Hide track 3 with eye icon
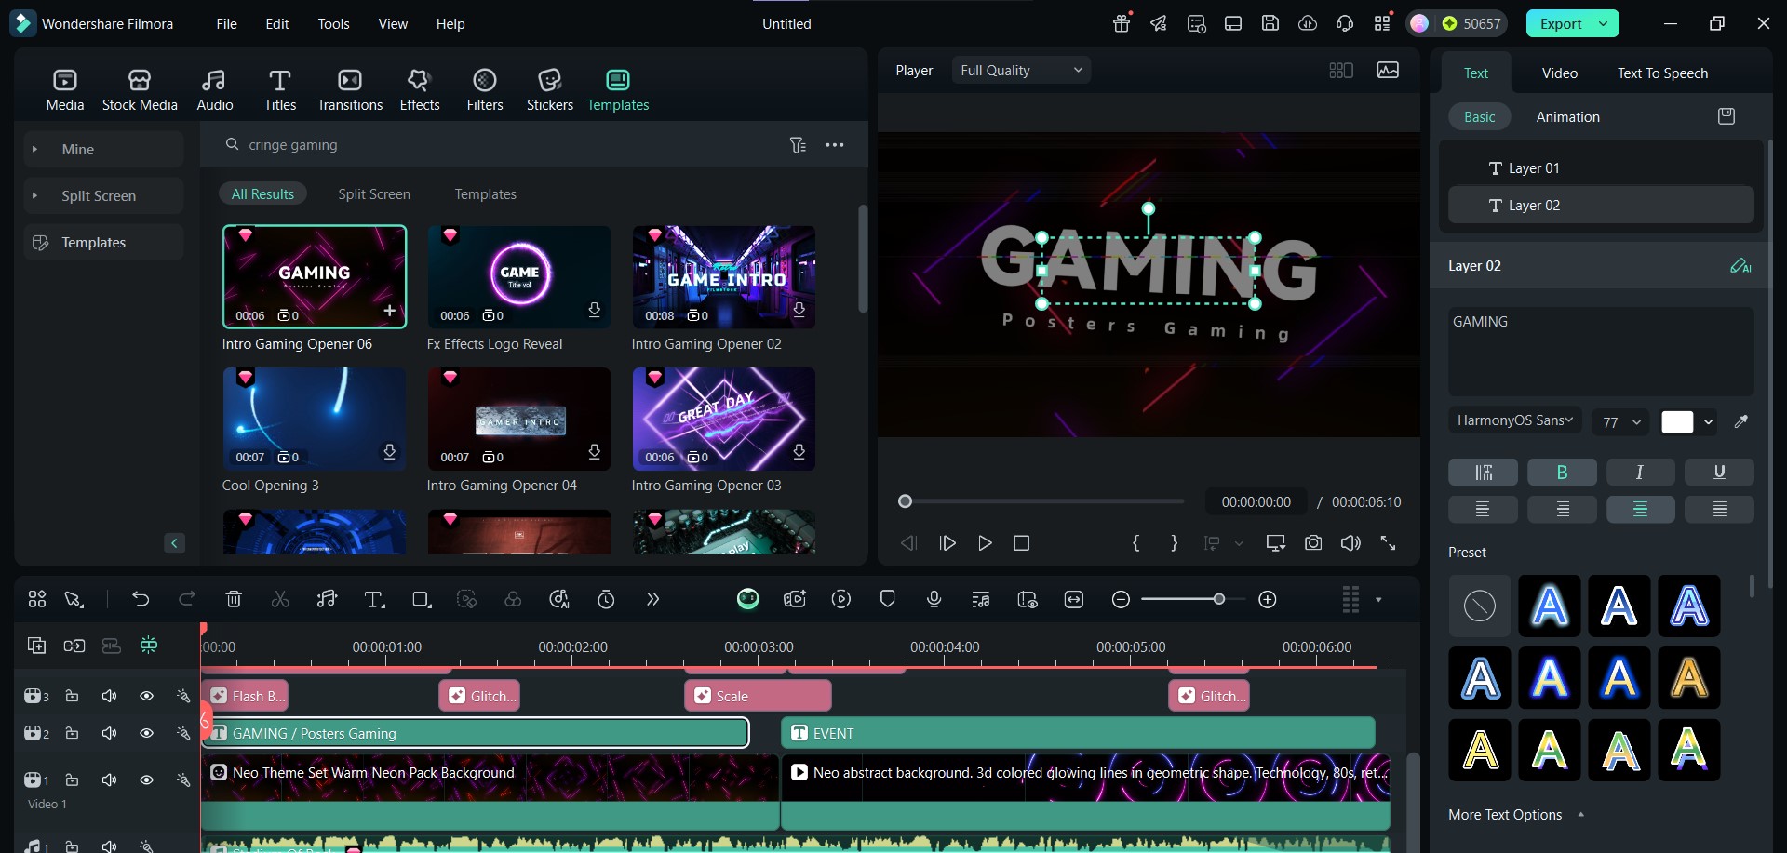 point(146,696)
